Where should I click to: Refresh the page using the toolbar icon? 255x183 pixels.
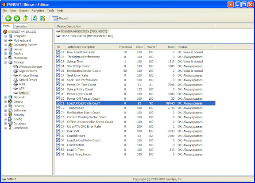[34, 18]
